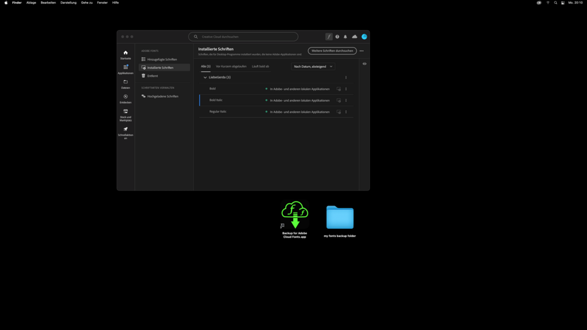Open the help question mark icon
The width and height of the screenshot is (587, 330).
(337, 37)
